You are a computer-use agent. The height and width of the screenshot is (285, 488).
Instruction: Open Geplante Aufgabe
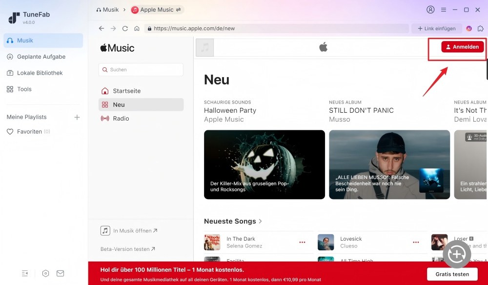[38, 57]
